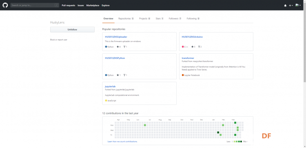Focus the Search or jump to field

(35, 5)
